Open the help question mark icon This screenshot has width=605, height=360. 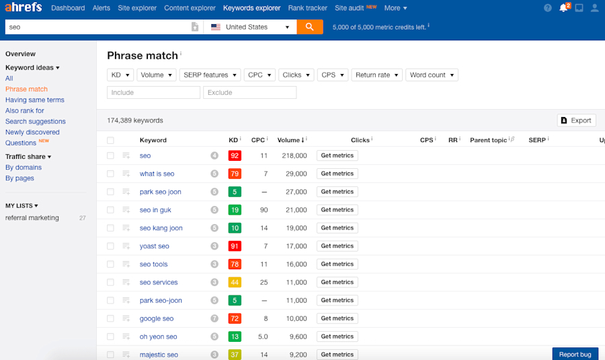click(547, 8)
